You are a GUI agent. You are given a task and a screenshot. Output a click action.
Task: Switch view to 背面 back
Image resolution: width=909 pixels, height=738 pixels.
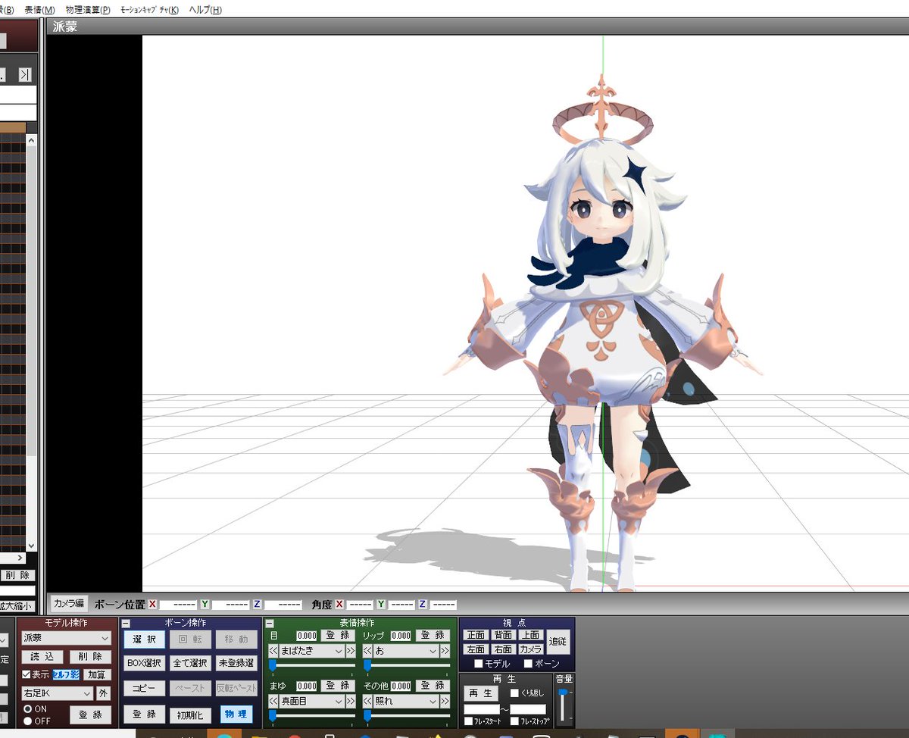pyautogui.click(x=503, y=635)
